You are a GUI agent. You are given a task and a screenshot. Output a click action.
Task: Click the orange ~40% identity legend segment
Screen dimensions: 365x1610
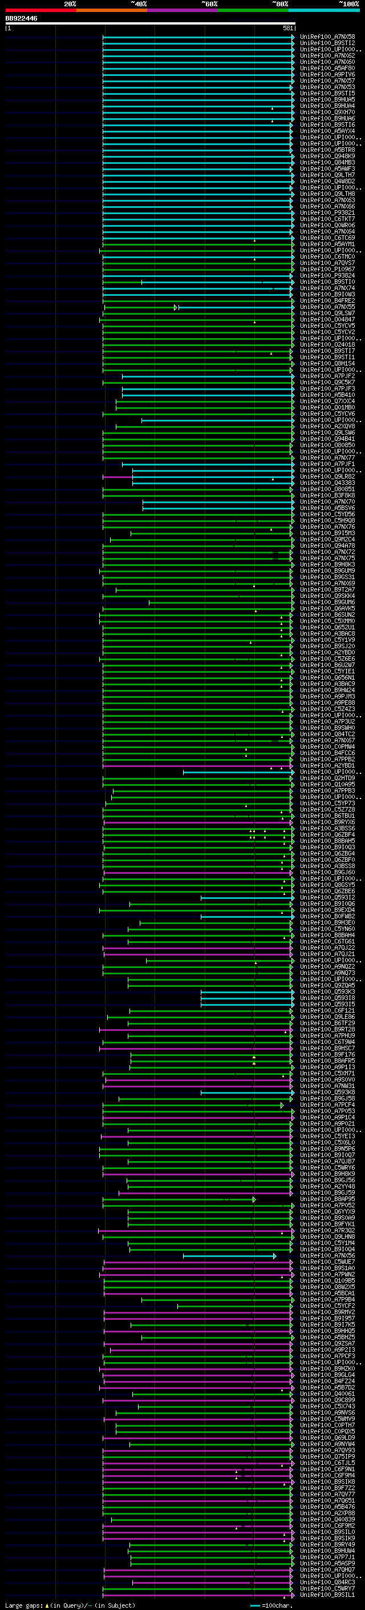pyautogui.click(x=112, y=10)
